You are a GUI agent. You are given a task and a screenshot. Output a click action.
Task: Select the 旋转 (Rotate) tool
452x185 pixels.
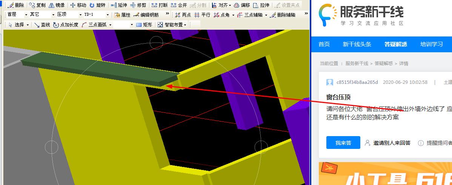tap(97, 5)
